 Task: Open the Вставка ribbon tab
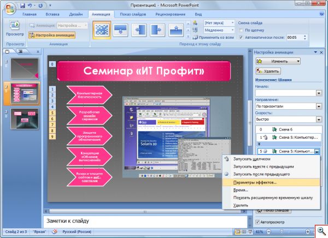(52, 14)
